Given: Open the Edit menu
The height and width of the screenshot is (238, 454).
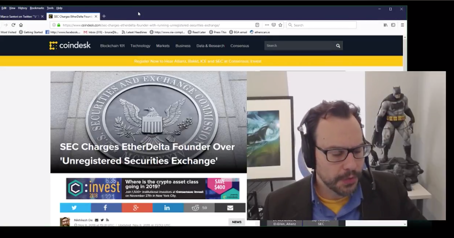Looking at the screenshot, I should pyautogui.click(x=4, y=8).
